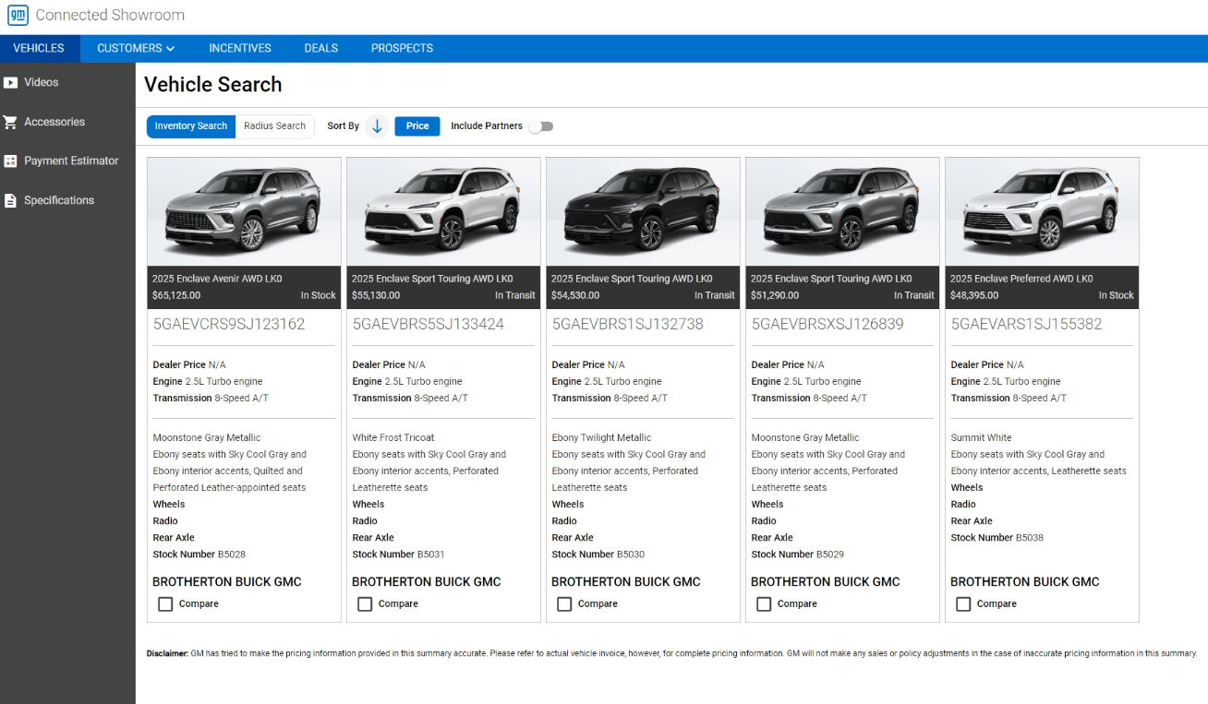Enable the Include Partners switch
This screenshot has height=704, width=1208.
(540, 126)
